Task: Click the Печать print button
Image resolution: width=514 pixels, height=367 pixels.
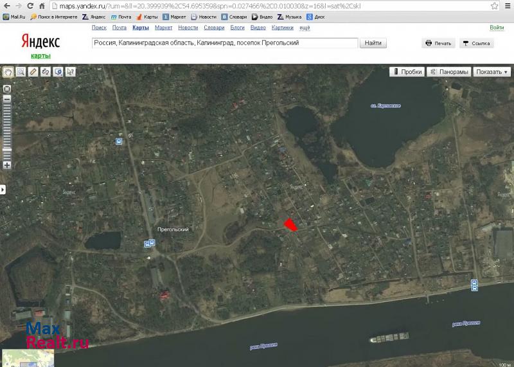Action: click(x=438, y=43)
